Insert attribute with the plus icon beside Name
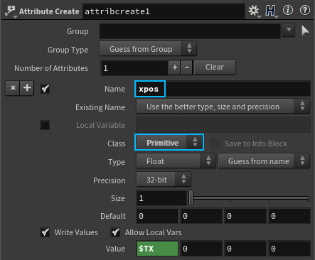 pyautogui.click(x=27, y=88)
